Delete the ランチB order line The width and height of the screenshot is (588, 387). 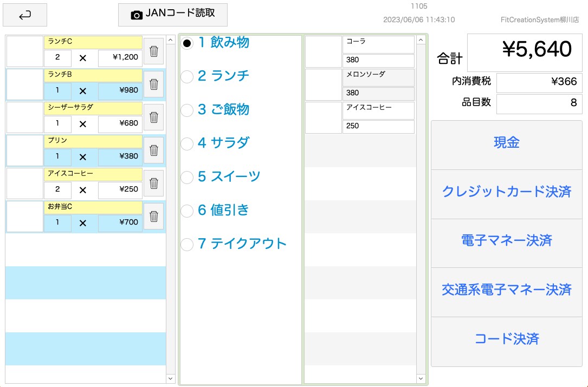click(x=154, y=84)
